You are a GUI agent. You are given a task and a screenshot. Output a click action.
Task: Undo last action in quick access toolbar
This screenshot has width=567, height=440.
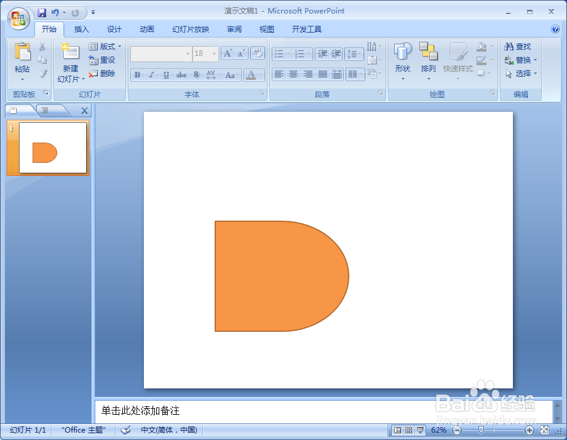tap(55, 13)
